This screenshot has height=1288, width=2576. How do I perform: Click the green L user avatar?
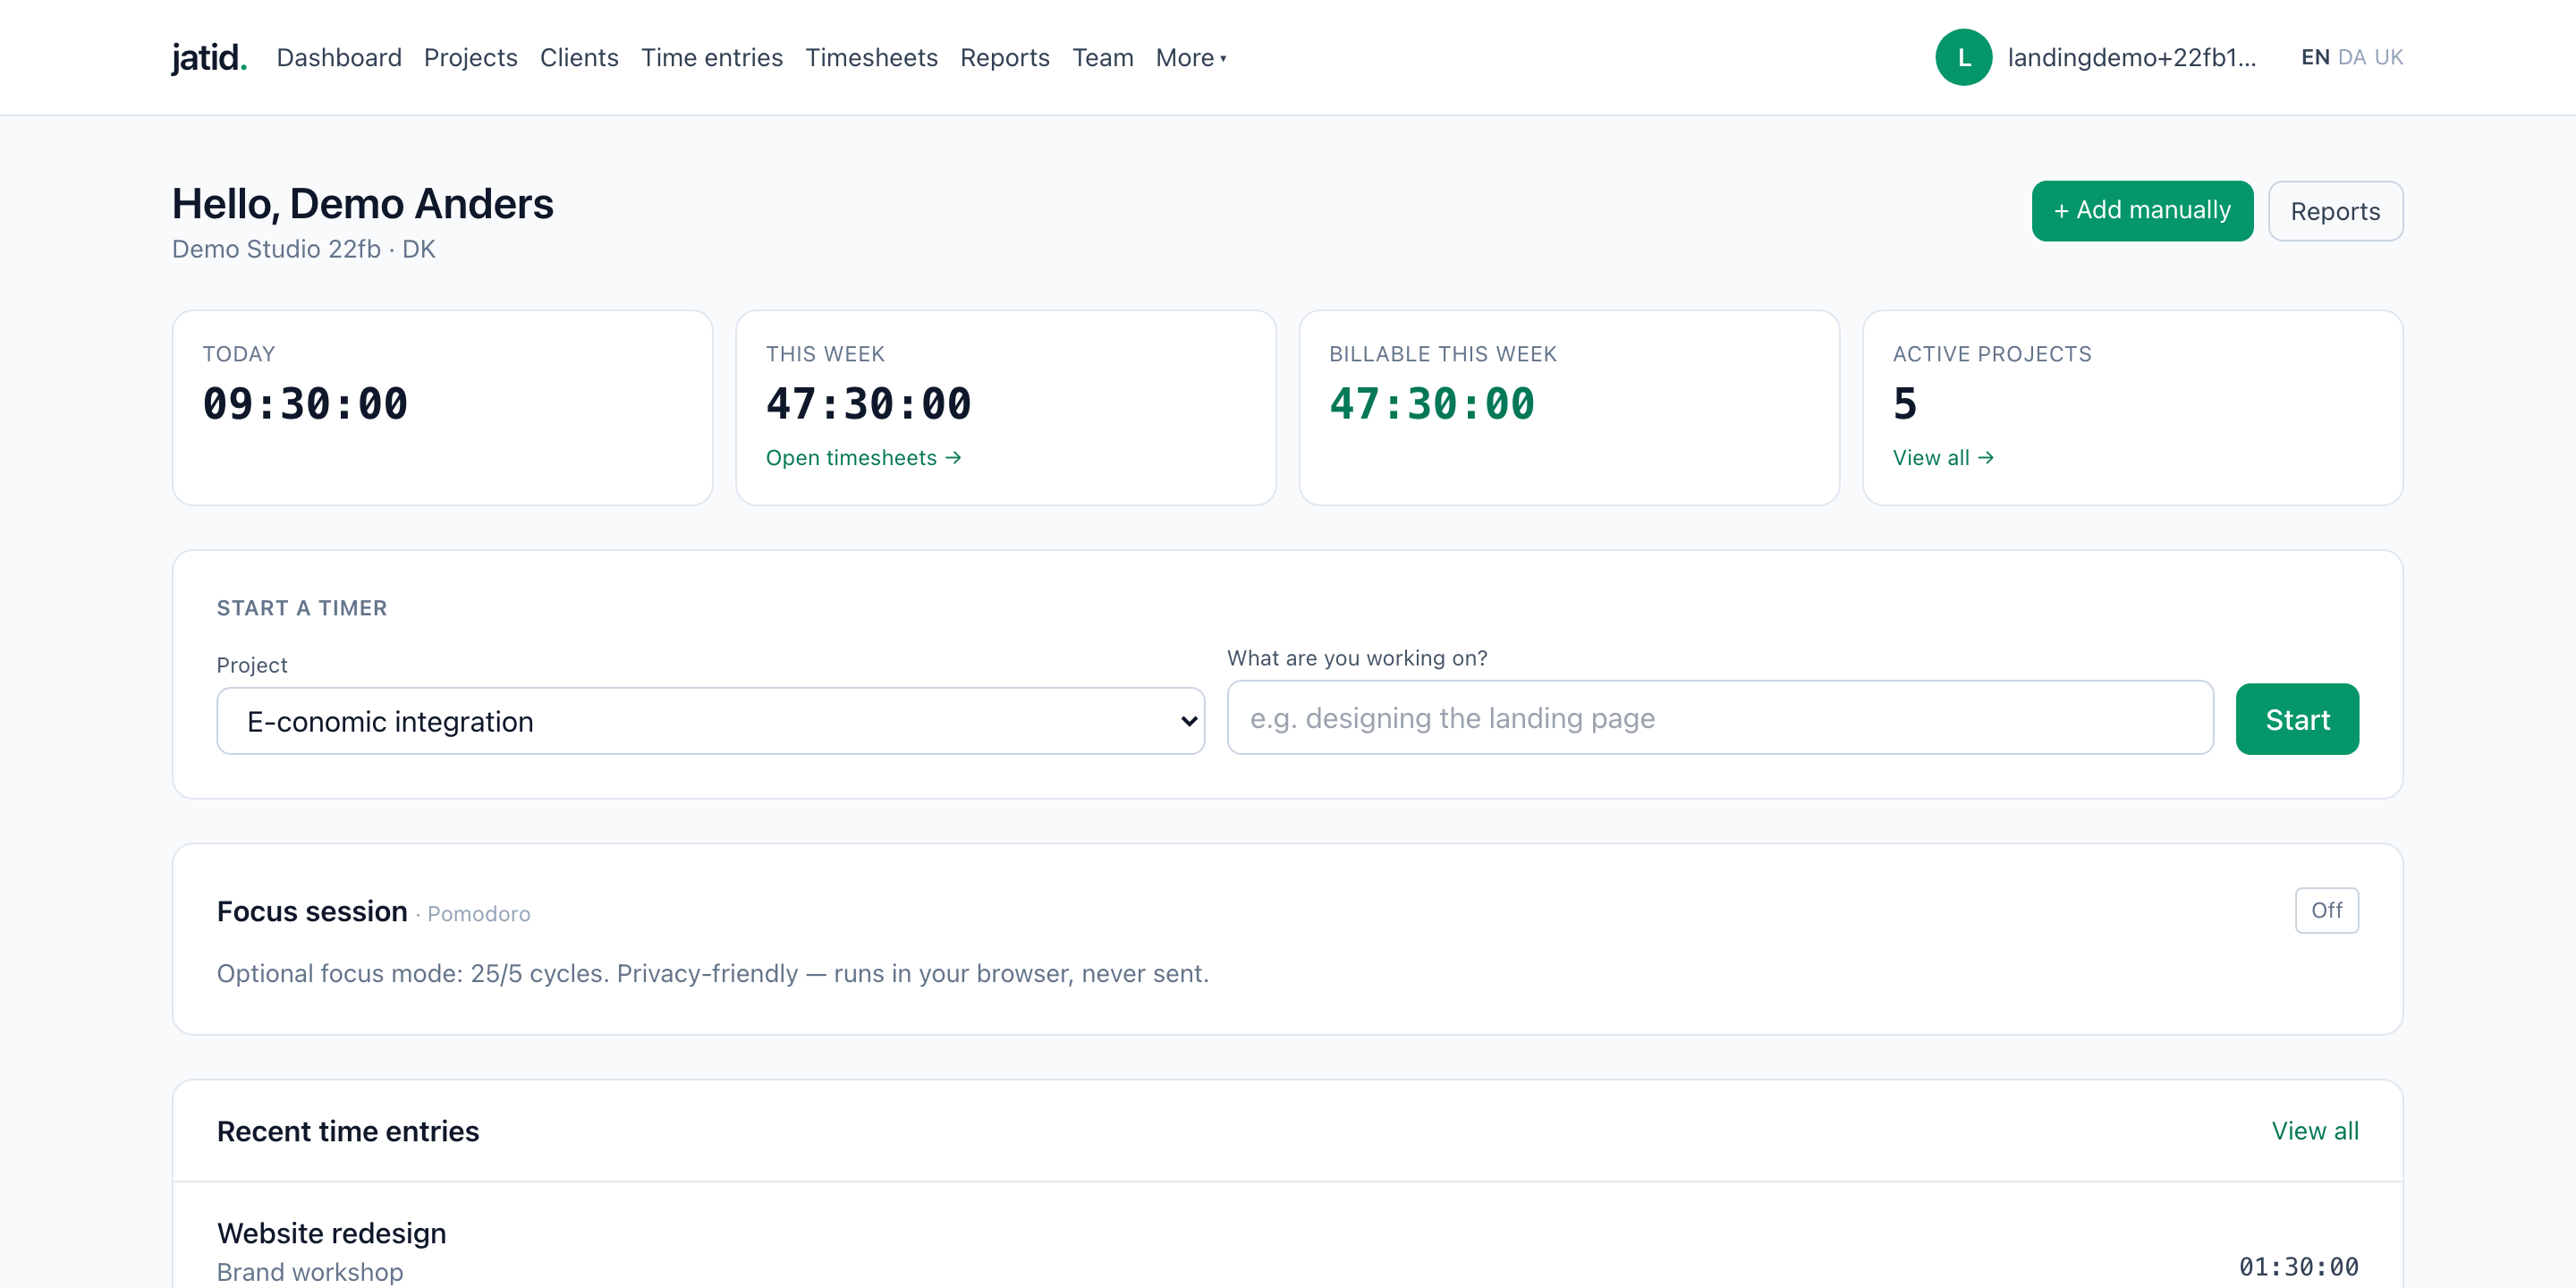[1963, 57]
